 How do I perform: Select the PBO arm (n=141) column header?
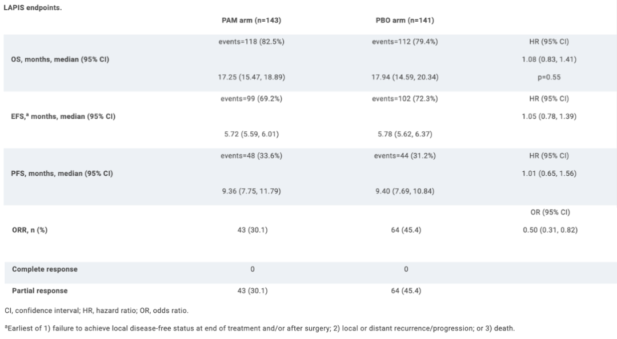pos(405,21)
